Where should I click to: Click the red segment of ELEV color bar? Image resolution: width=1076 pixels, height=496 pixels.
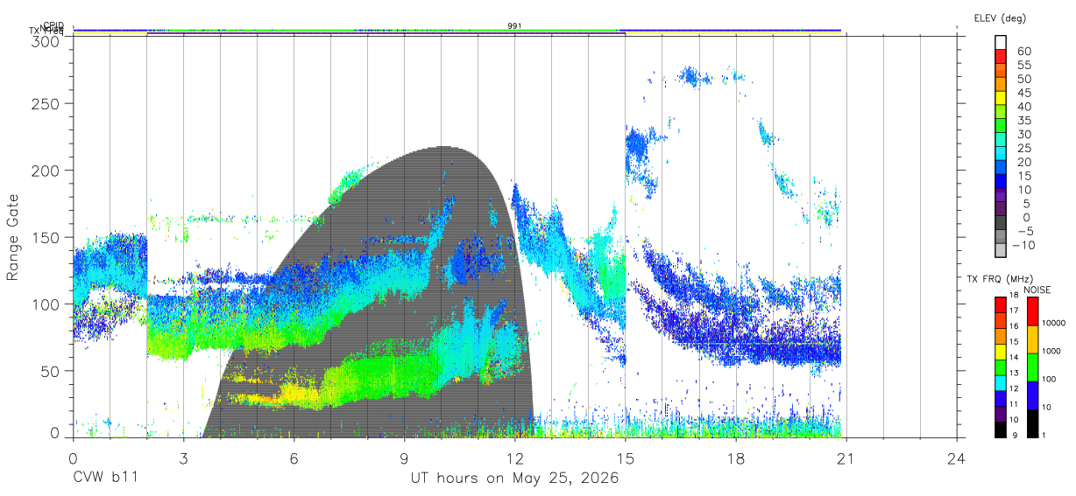1000,56
